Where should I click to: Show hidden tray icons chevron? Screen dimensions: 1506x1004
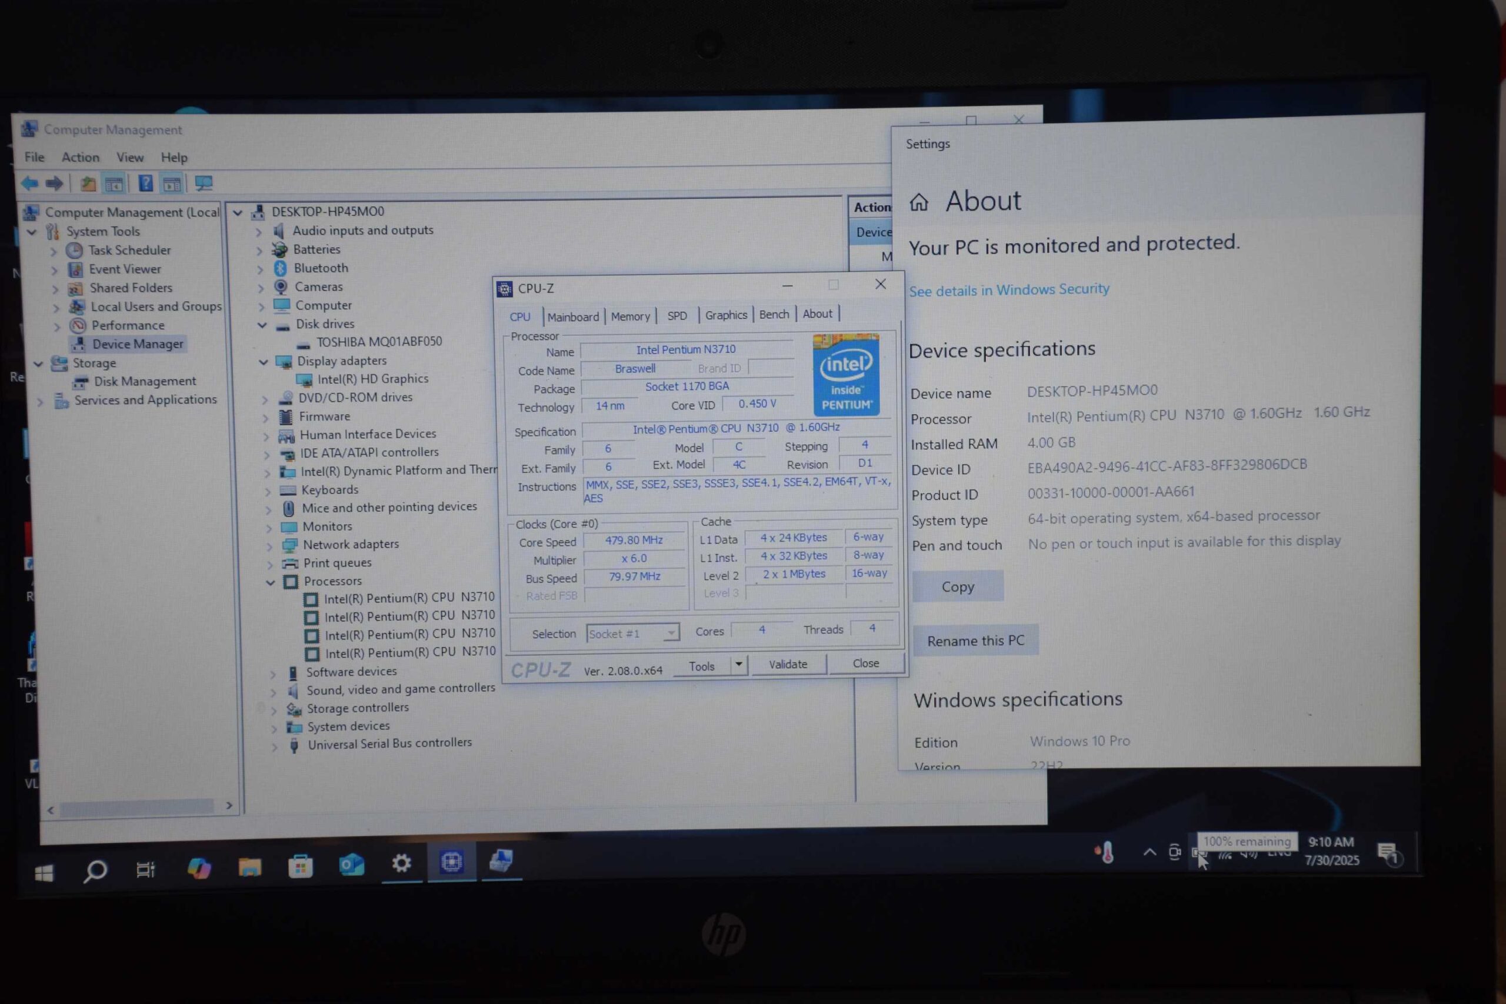tap(1150, 852)
